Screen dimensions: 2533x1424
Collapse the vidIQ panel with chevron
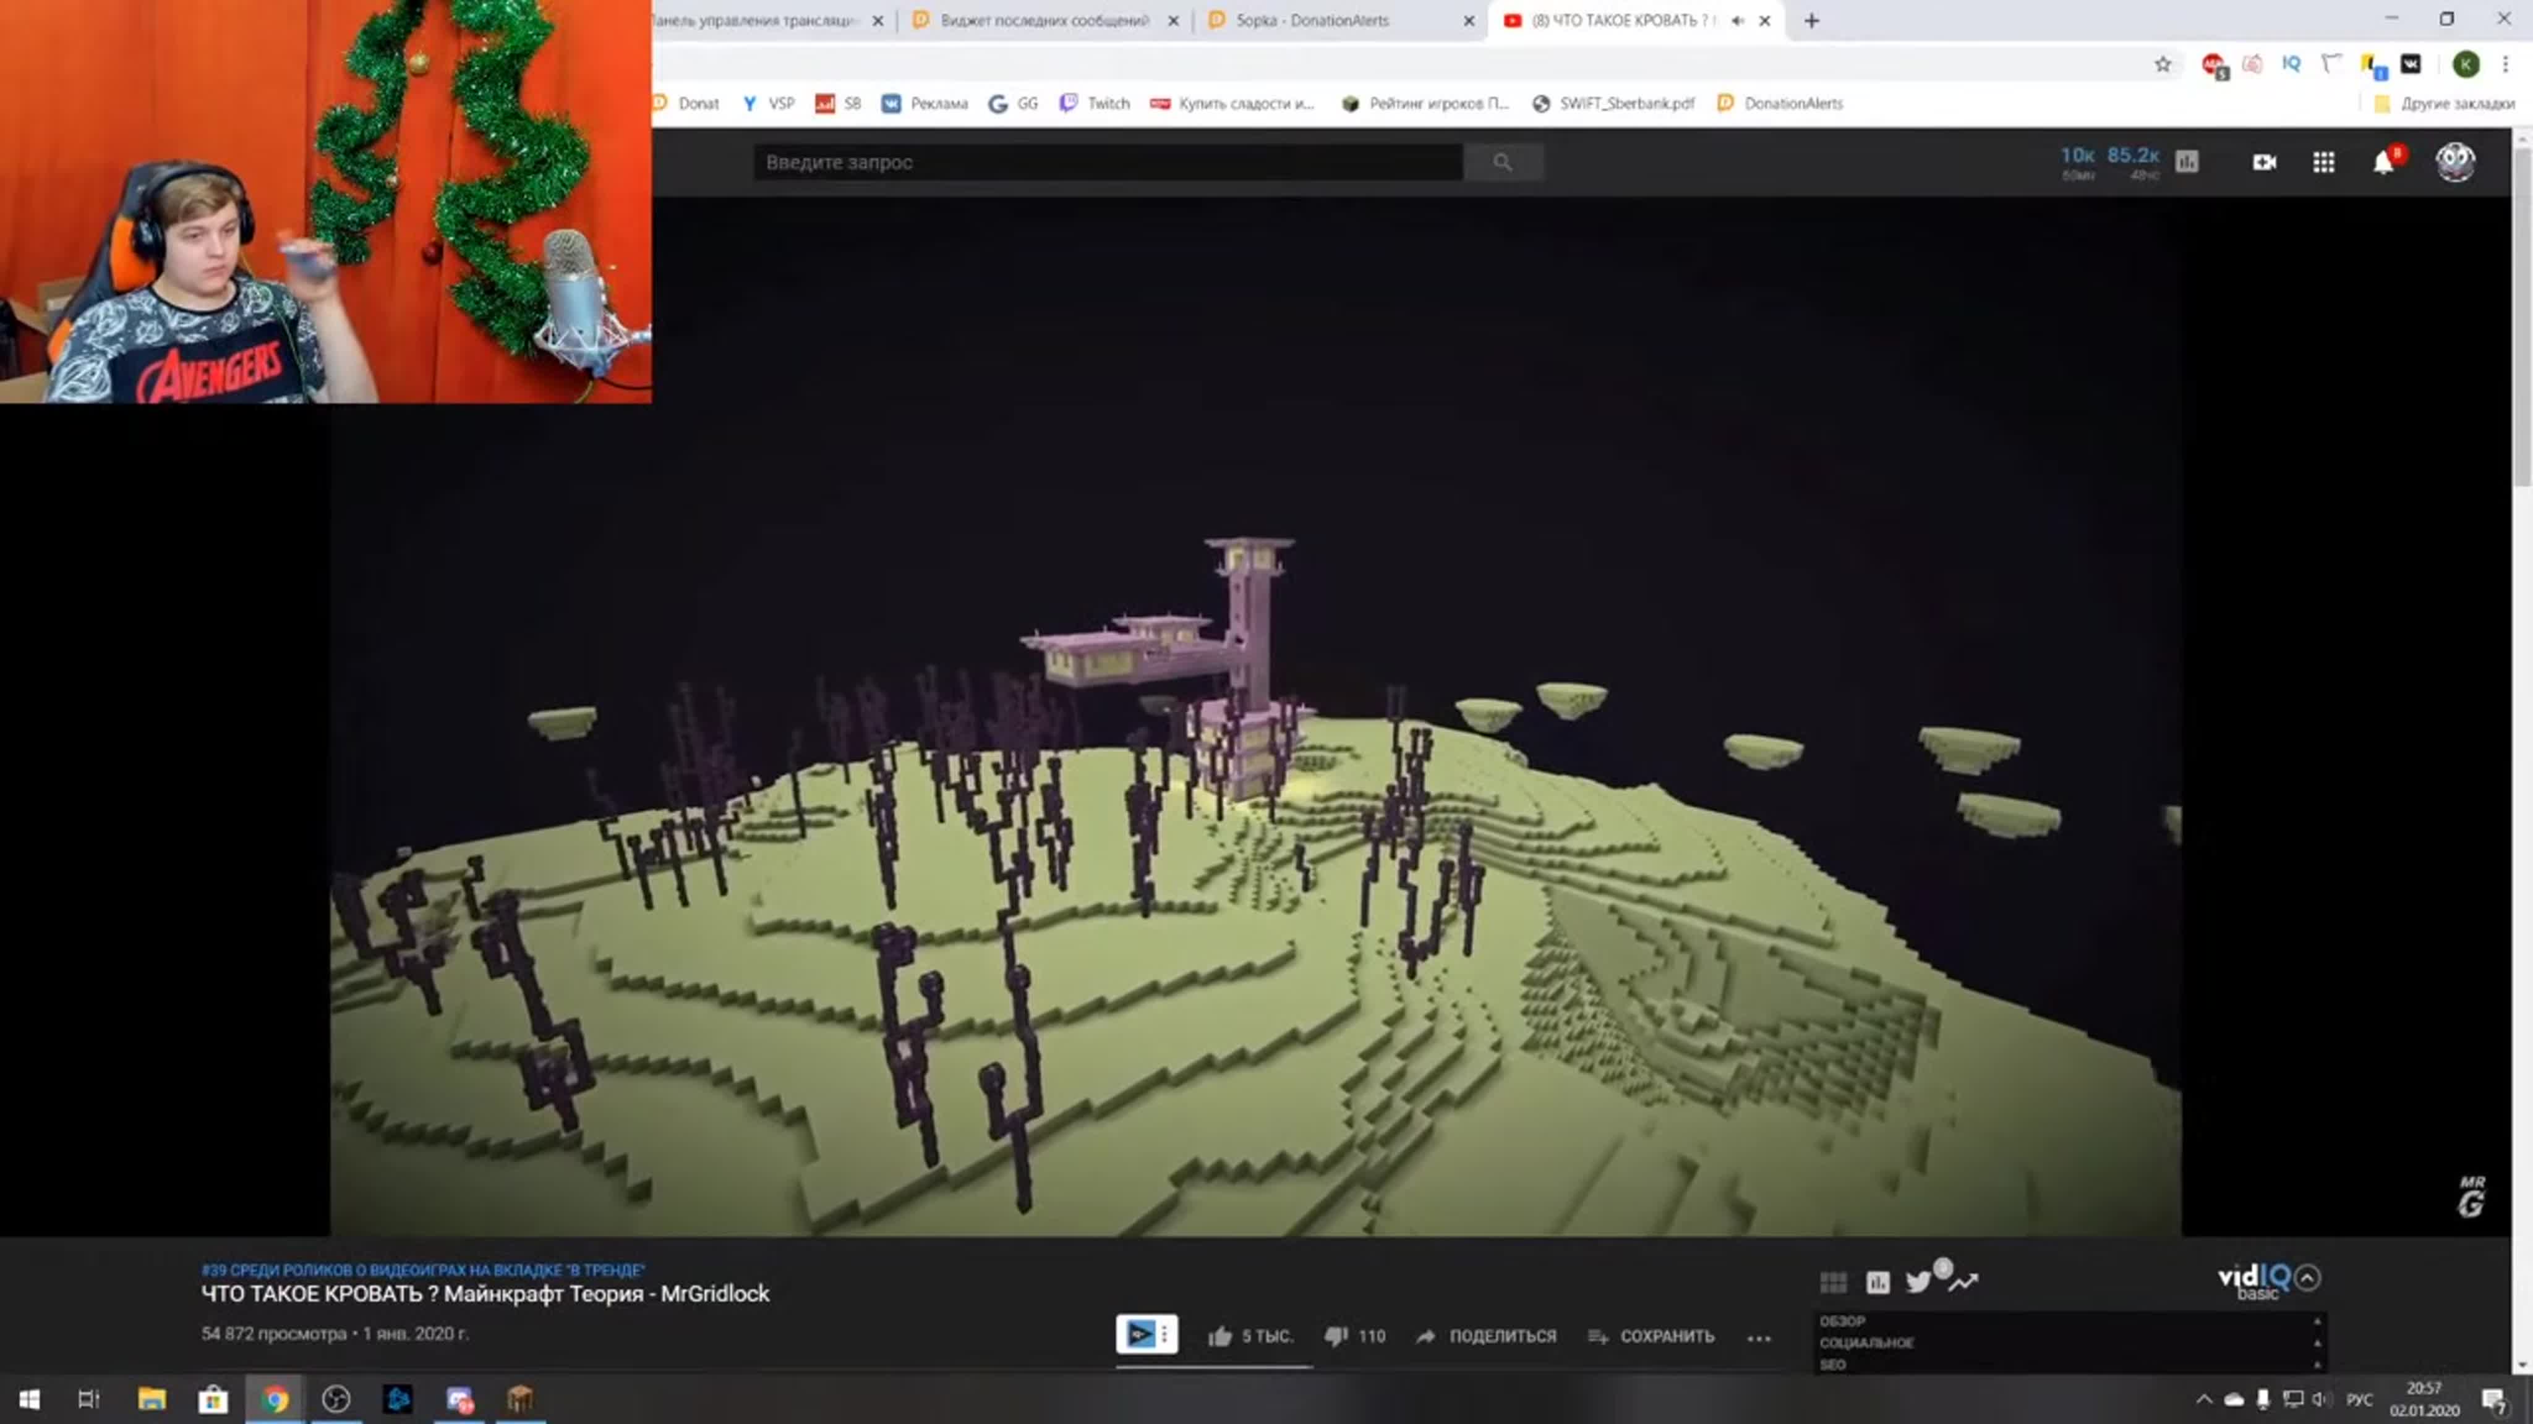[2308, 1278]
